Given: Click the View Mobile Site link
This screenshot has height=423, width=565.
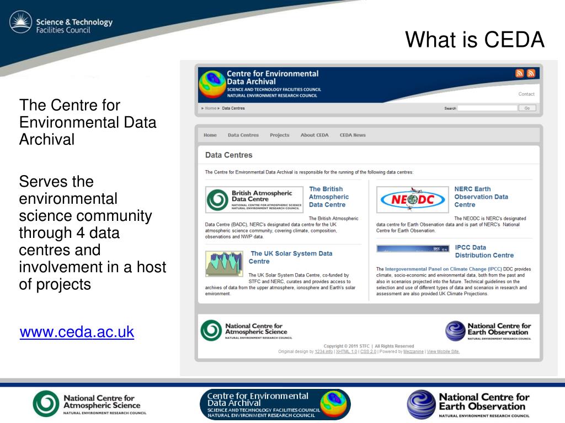Looking at the screenshot, I should 443,351.
